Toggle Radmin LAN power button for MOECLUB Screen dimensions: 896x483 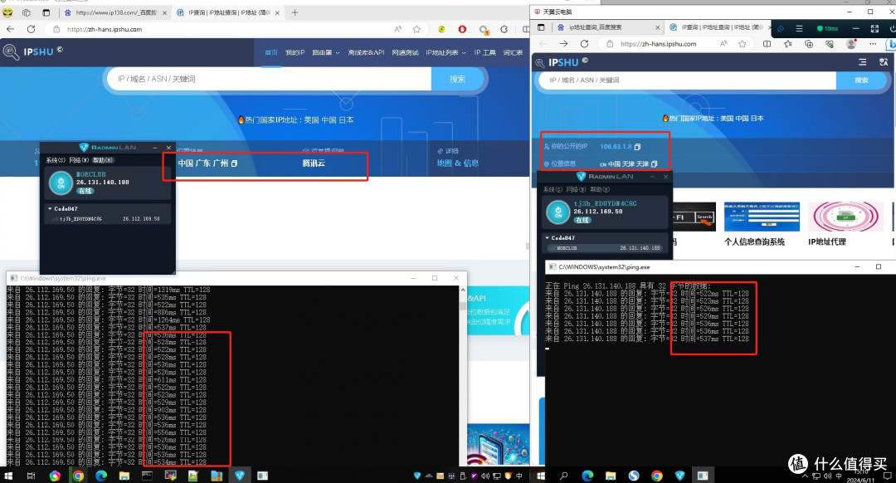tap(61, 183)
